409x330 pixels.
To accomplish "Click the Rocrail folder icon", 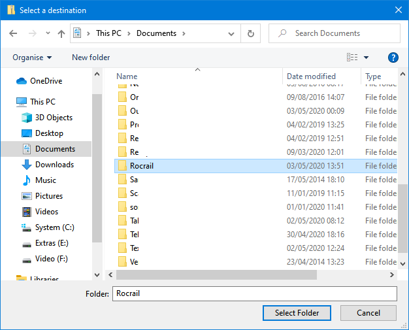I will (122, 166).
